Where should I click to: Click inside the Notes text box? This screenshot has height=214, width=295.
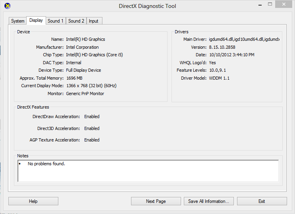tap(148, 171)
